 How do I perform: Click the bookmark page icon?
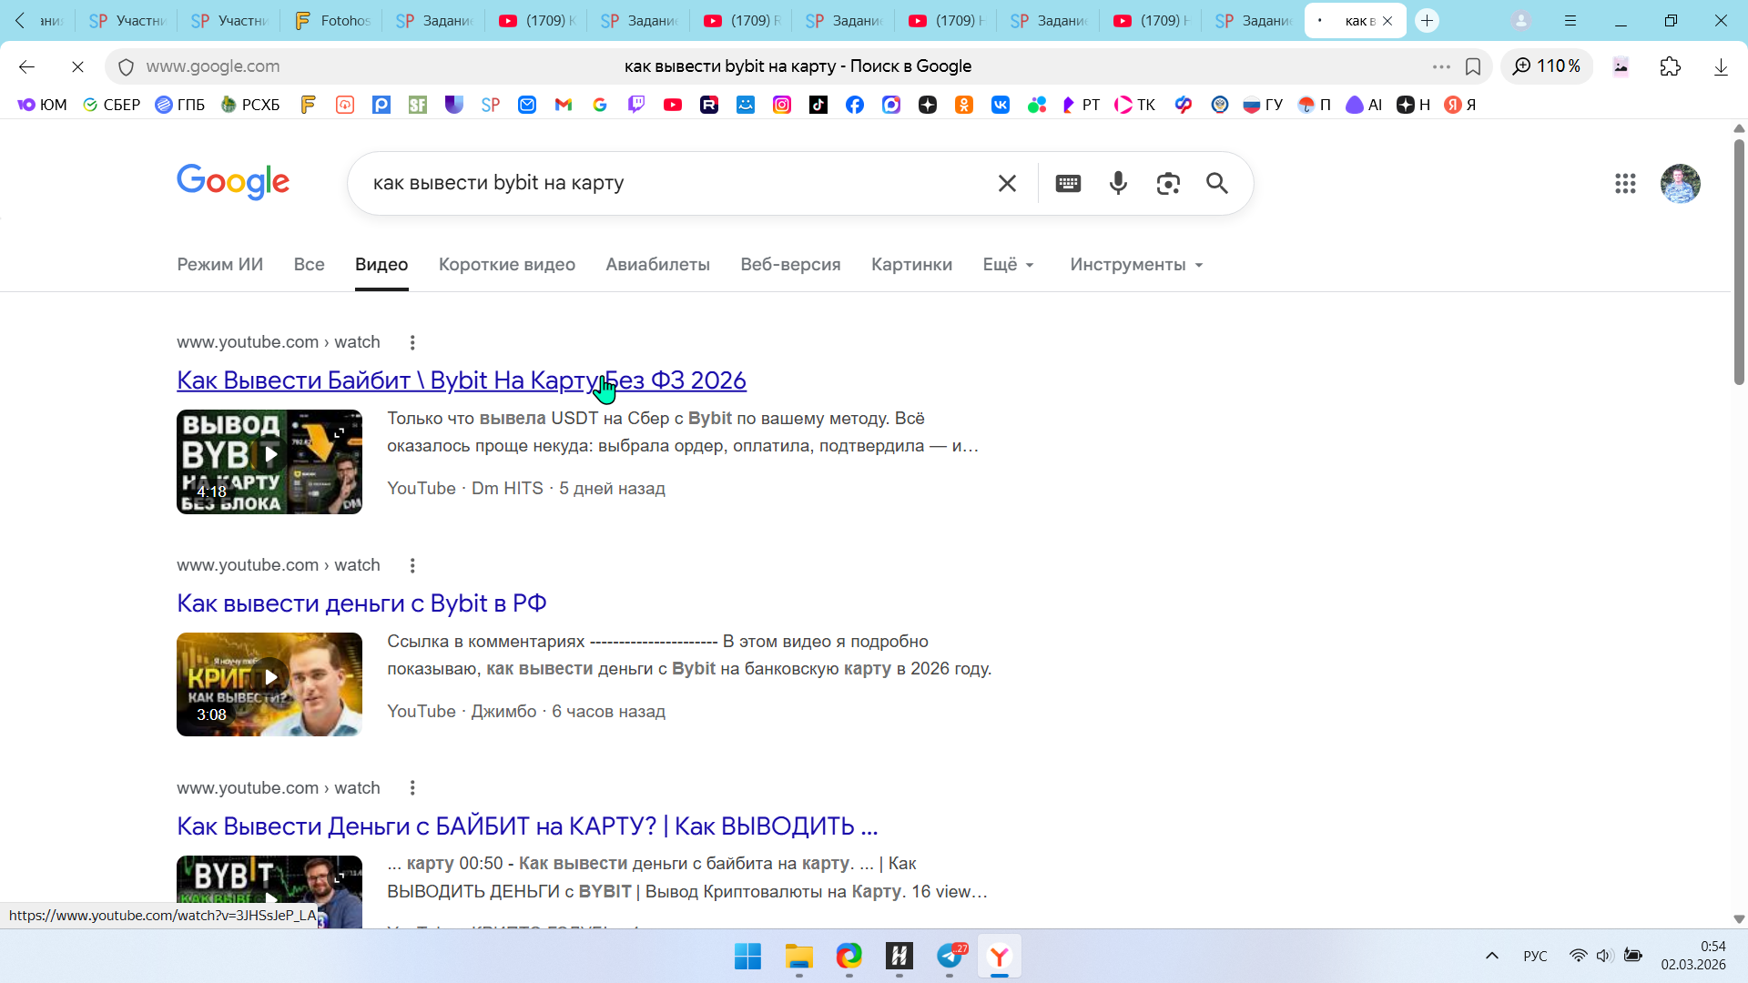pyautogui.click(x=1473, y=66)
